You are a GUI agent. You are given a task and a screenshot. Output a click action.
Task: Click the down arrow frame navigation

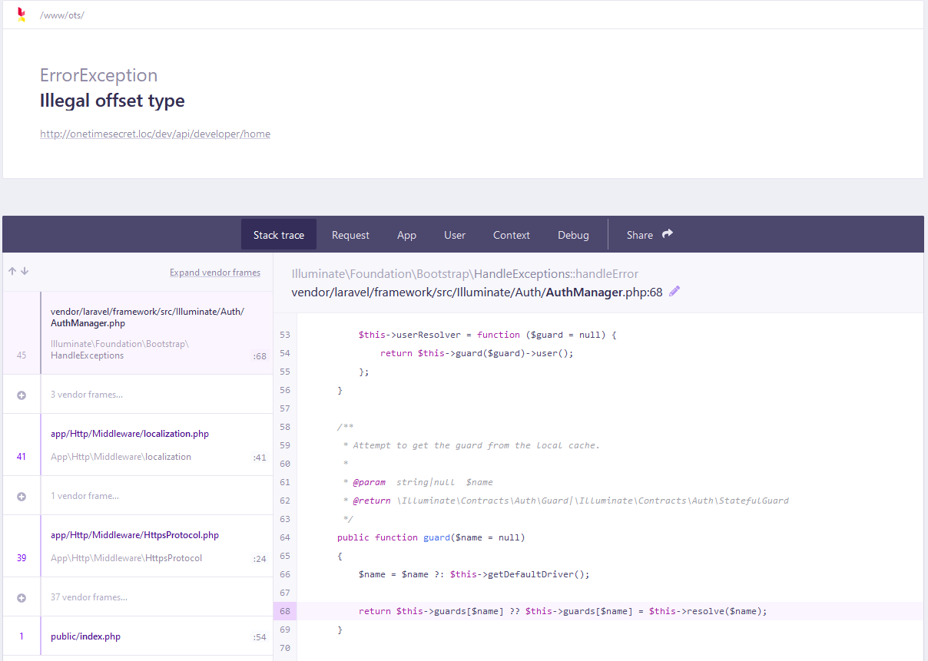(x=25, y=271)
